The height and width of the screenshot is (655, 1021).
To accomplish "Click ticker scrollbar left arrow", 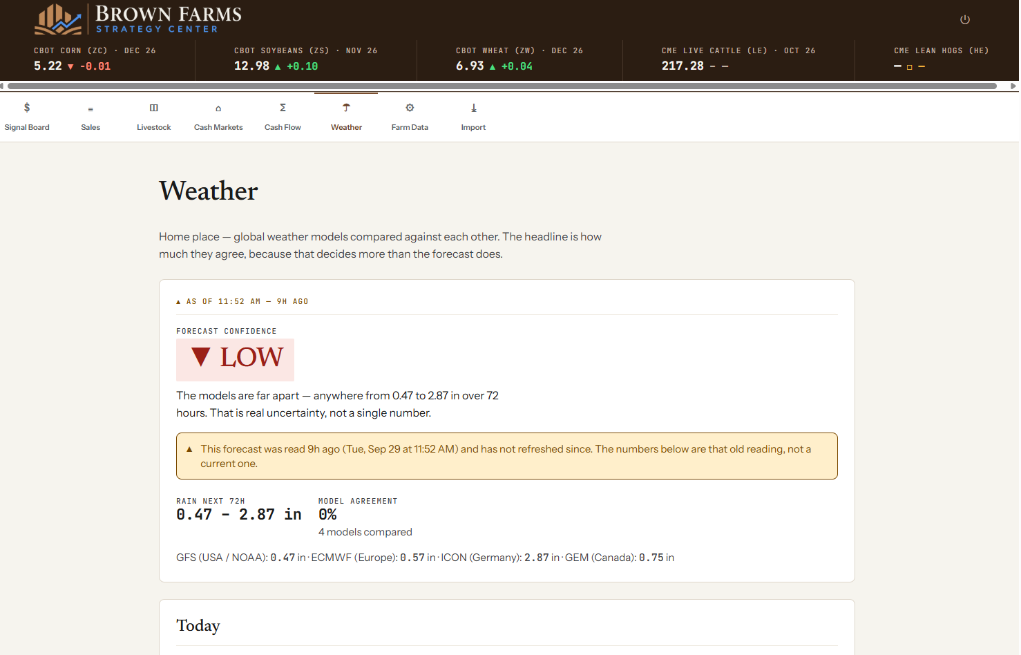I will click(x=3, y=86).
